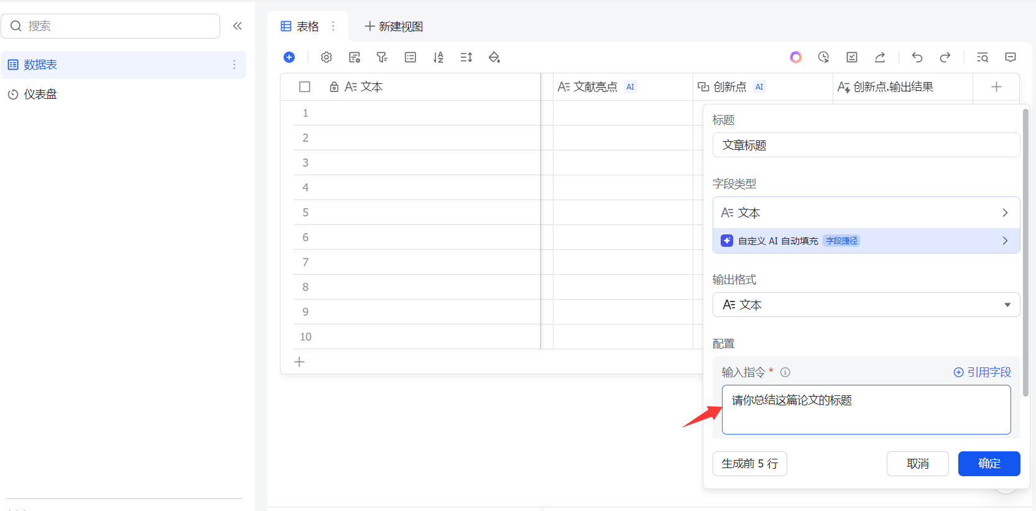The width and height of the screenshot is (1036, 511).
Task: Click the 引用字段 link
Action: 983,372
